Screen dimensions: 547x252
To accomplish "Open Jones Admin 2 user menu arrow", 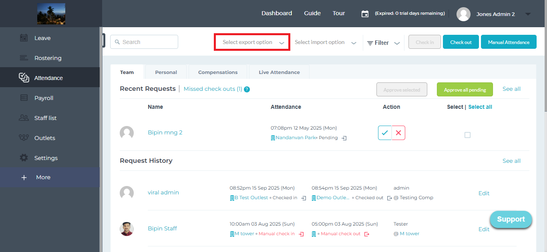I will 528,14.
